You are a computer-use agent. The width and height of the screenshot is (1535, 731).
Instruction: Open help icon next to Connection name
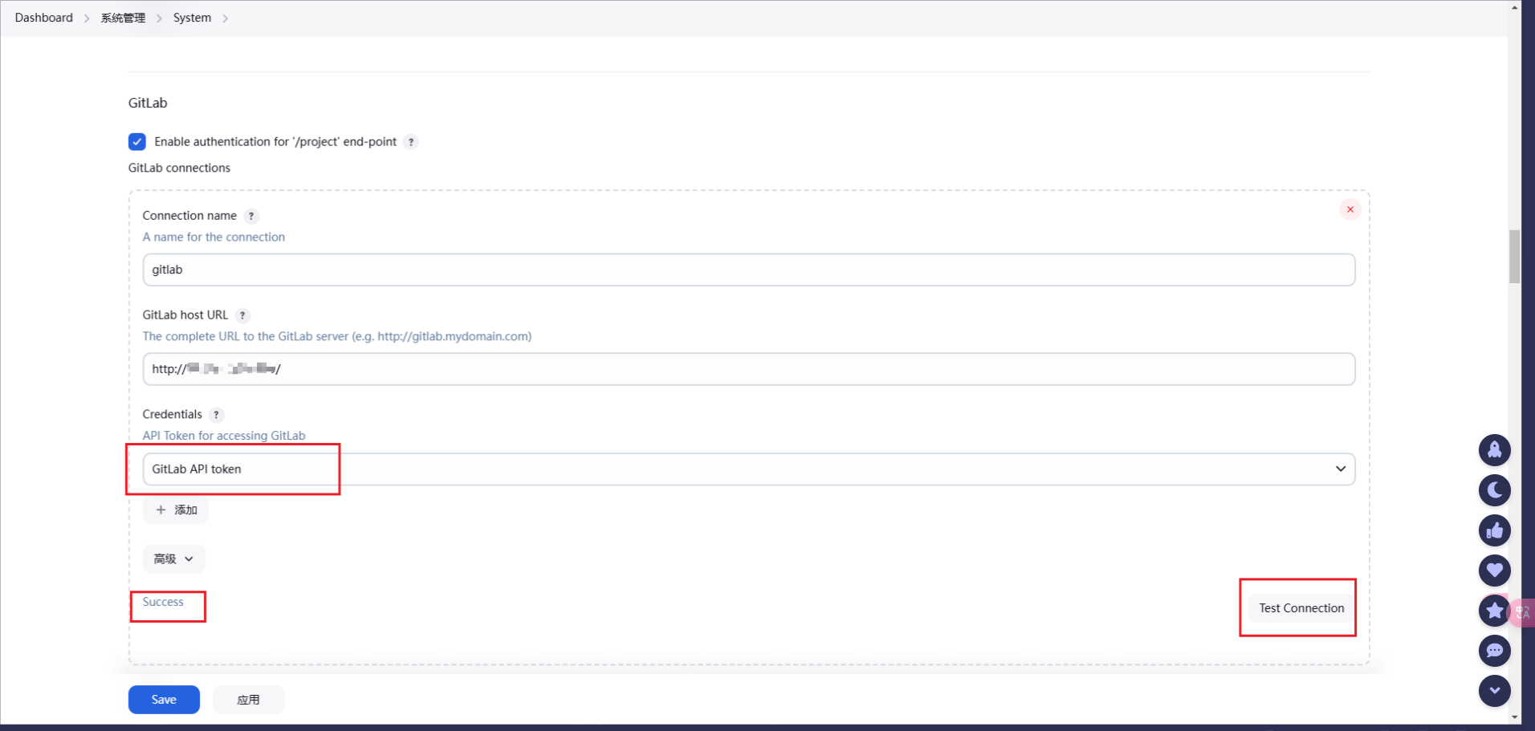click(251, 216)
